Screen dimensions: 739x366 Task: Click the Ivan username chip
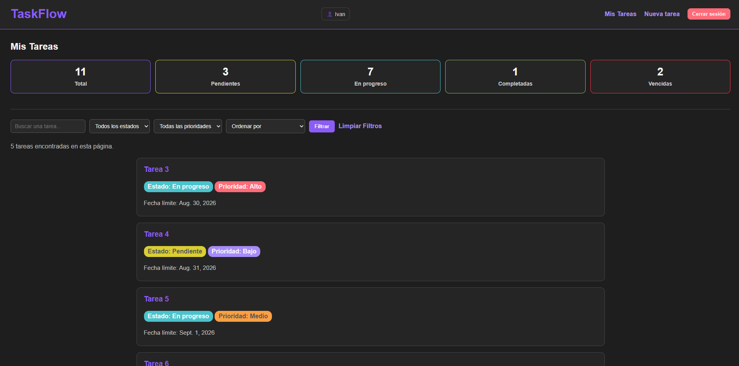pyautogui.click(x=335, y=14)
